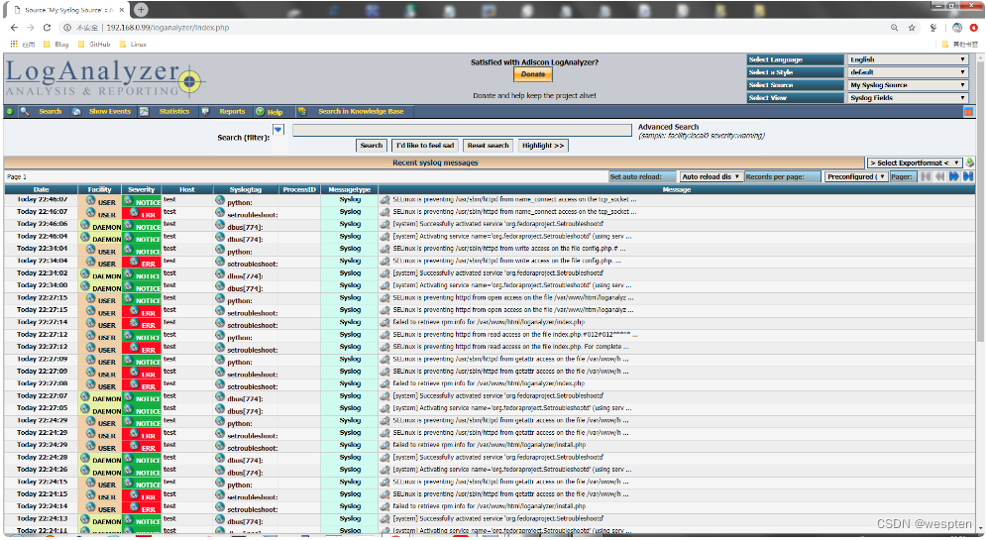Viewport: 987px width, 540px height.
Task: Open the Select Language dropdown showing English
Action: [907, 59]
